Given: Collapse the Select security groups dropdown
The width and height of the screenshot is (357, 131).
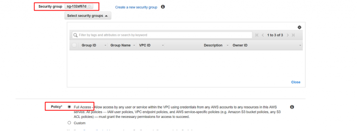Looking at the screenshot, I should click(x=88, y=16).
